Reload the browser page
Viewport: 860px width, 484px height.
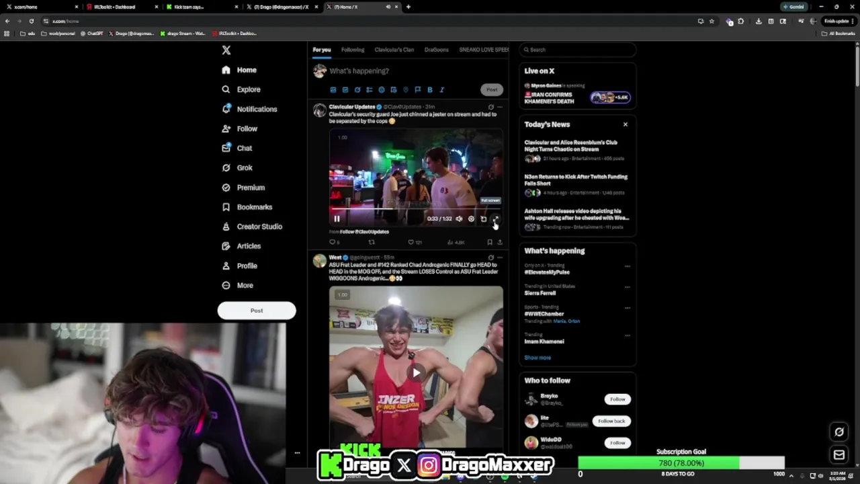pyautogui.click(x=31, y=21)
